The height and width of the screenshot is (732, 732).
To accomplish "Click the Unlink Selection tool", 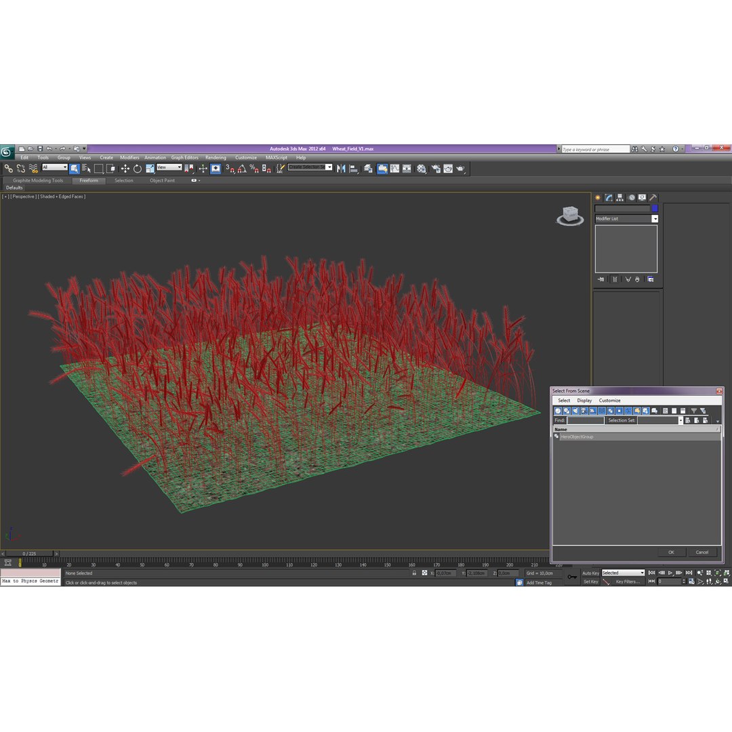I will click(21, 169).
